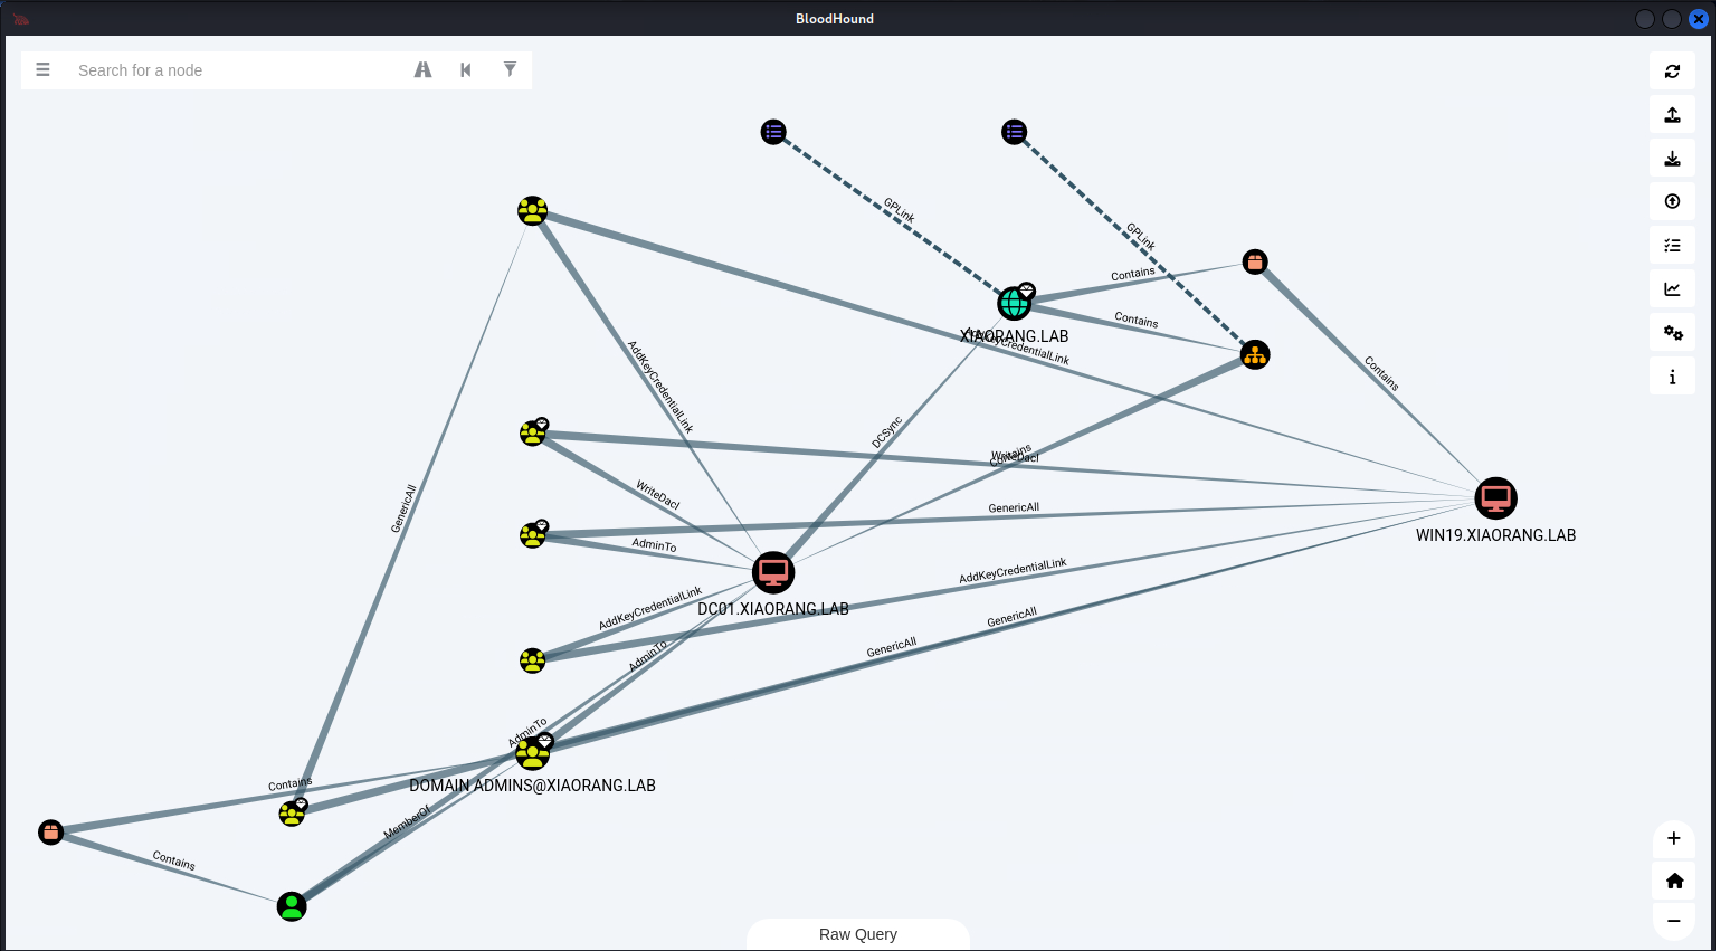The width and height of the screenshot is (1716, 951).
Task: Click the DCSync edge label
Action: coord(887,432)
